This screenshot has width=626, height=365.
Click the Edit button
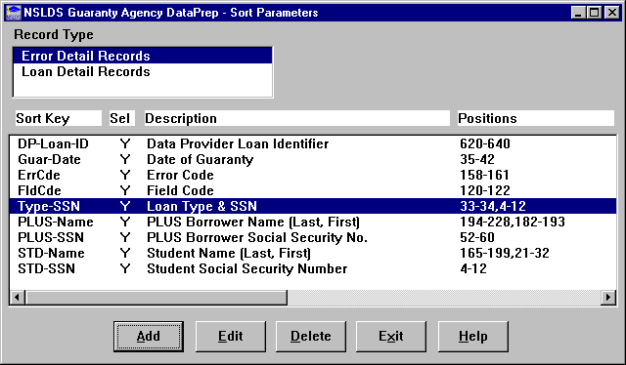[x=231, y=337]
